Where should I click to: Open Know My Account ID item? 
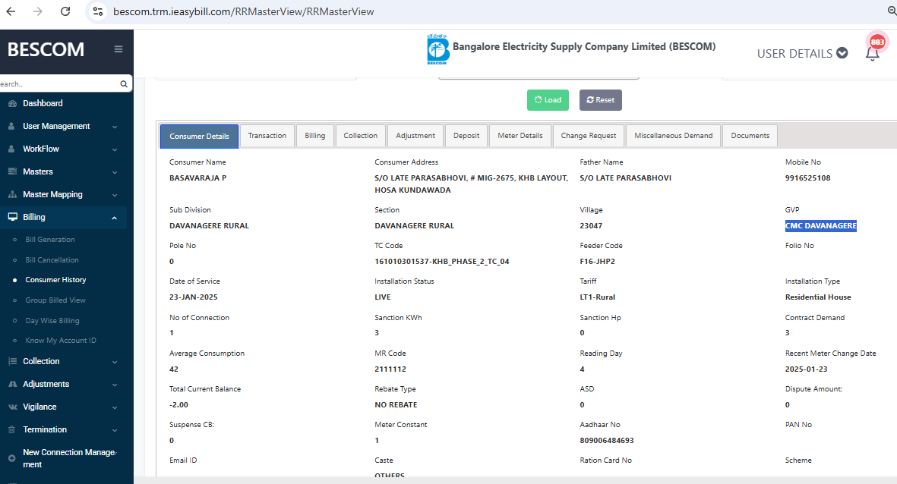pos(61,341)
